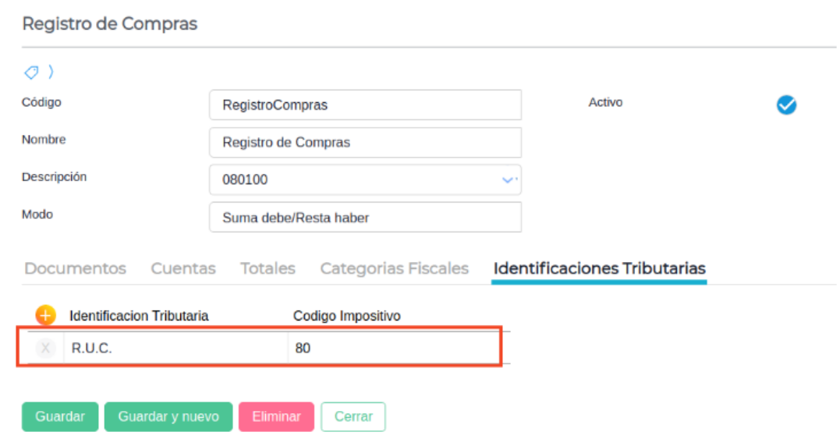Image resolution: width=840 pixels, height=439 pixels.
Task: Go to the Totales tab
Action: (x=268, y=268)
